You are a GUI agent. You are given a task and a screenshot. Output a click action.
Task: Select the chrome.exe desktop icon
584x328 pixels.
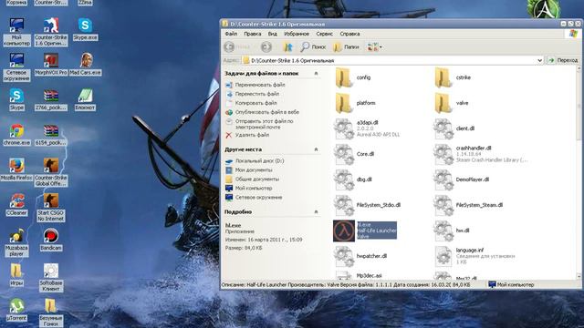[16, 134]
